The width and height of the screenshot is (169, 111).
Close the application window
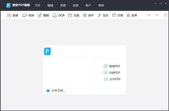pyautogui.click(x=166, y=3)
